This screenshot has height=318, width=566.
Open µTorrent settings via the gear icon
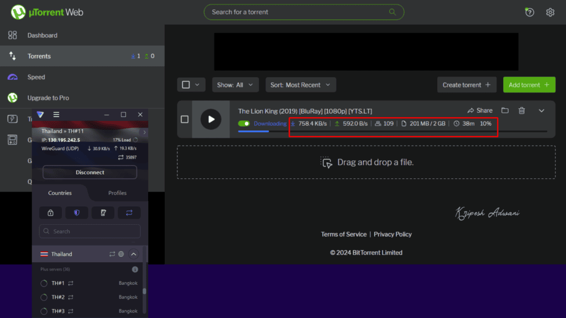pyautogui.click(x=550, y=12)
